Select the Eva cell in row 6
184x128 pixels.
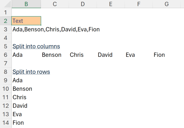click(130, 55)
